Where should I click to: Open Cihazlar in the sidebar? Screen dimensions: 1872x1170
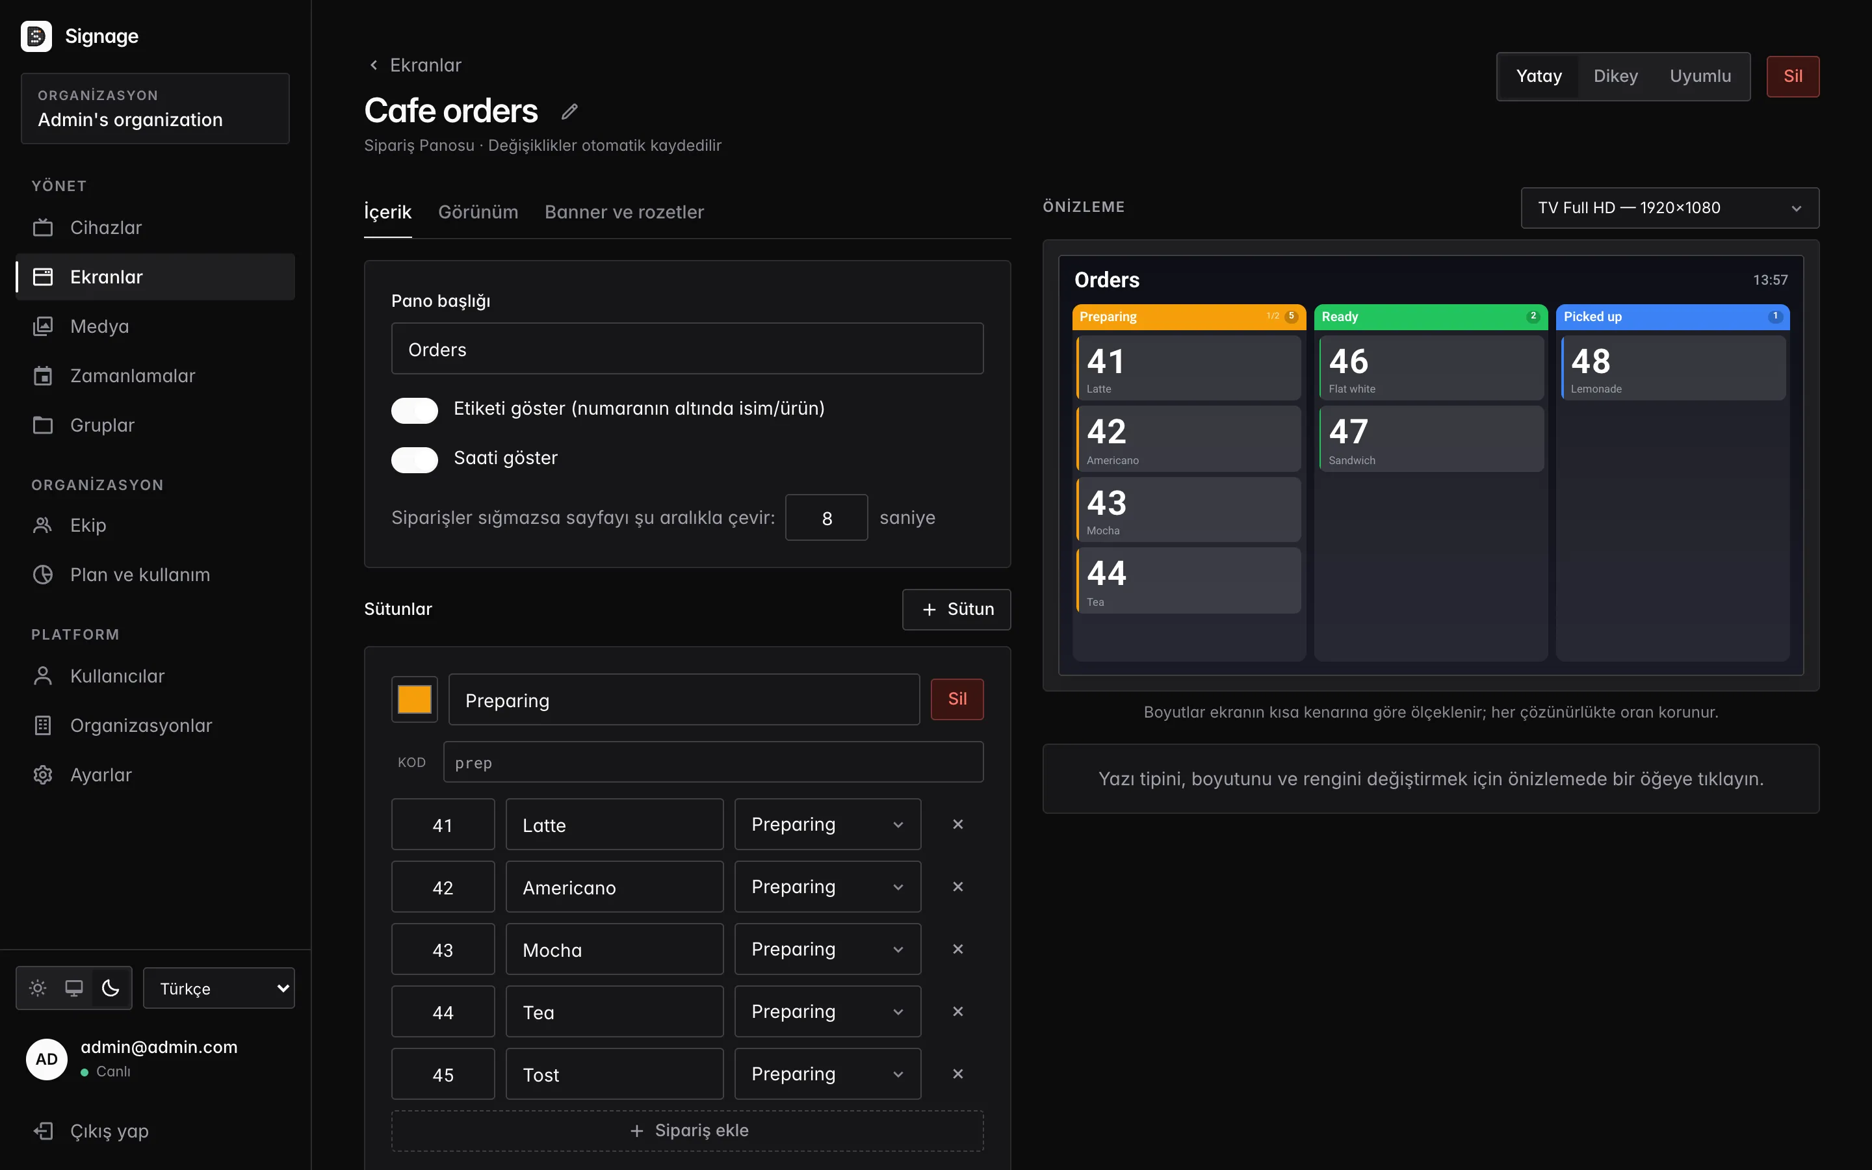coord(155,227)
